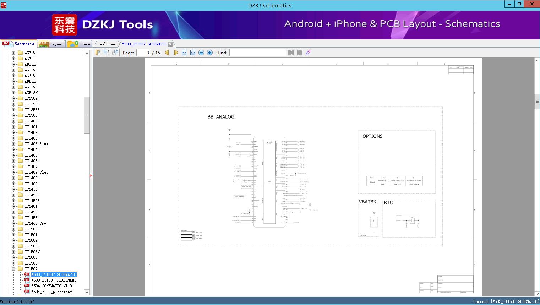Collapse the IT1507 folder
This screenshot has width=540, height=305.
(14, 269)
